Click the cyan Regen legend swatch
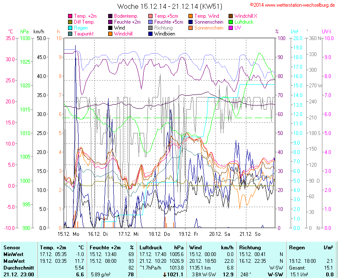Screen dimensions: 338x278 pyautogui.click(x=70, y=28)
